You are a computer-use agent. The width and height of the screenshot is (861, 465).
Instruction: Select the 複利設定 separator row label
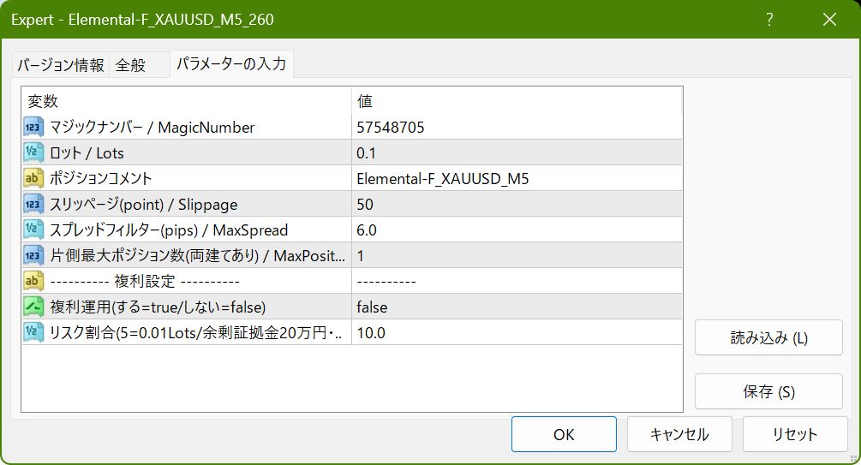[145, 281]
